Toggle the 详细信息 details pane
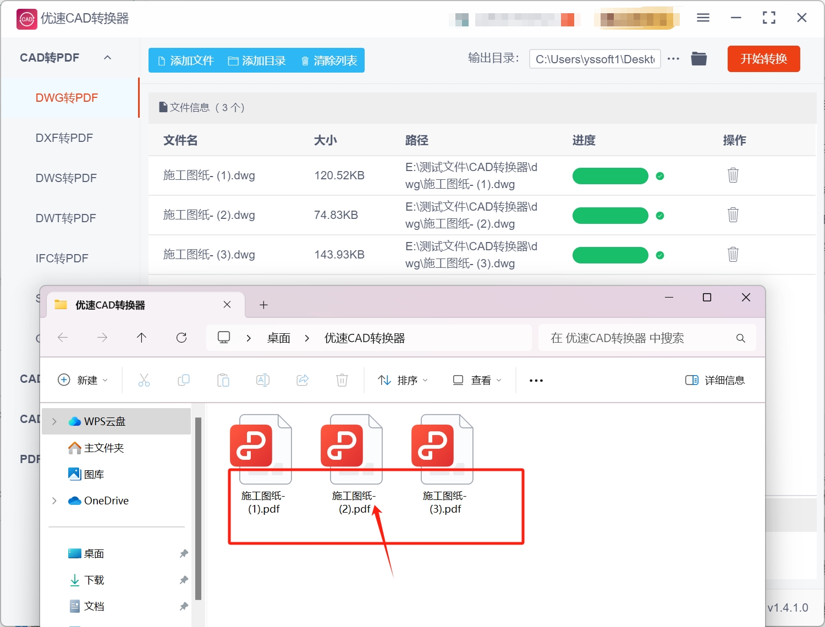 tap(715, 380)
